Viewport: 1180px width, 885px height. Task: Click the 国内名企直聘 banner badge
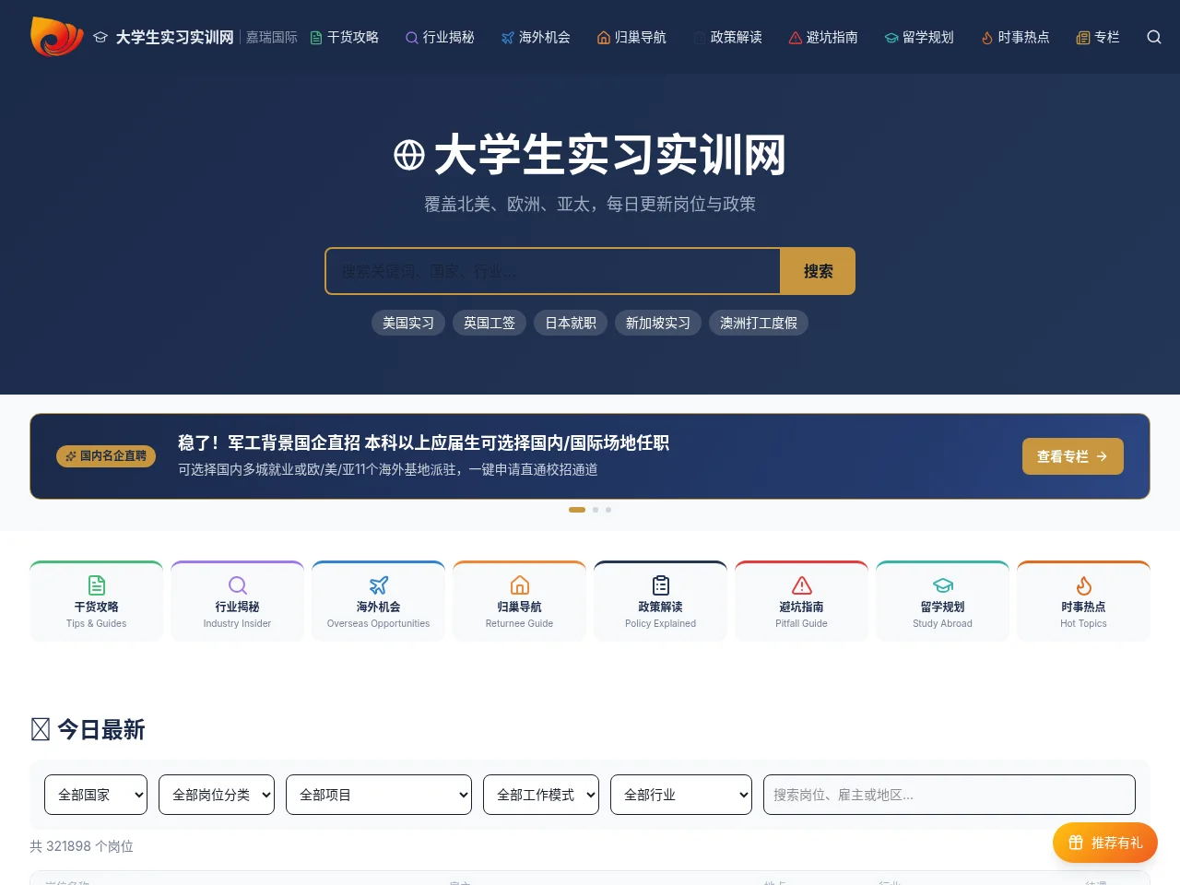106,456
